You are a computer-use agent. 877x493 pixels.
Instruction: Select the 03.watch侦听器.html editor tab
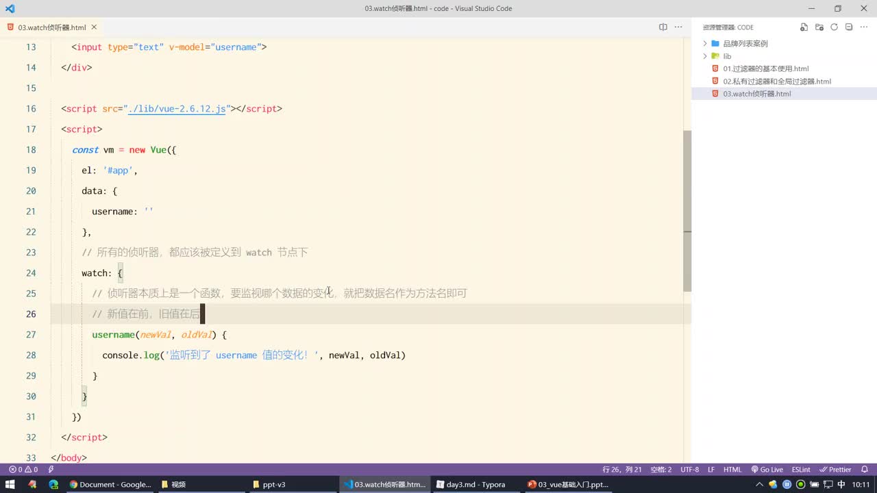52,27
